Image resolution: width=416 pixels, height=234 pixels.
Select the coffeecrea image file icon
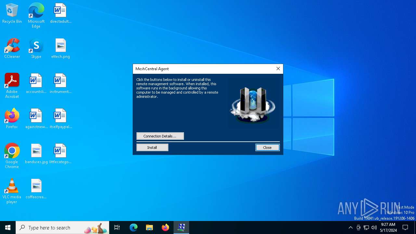36,189
